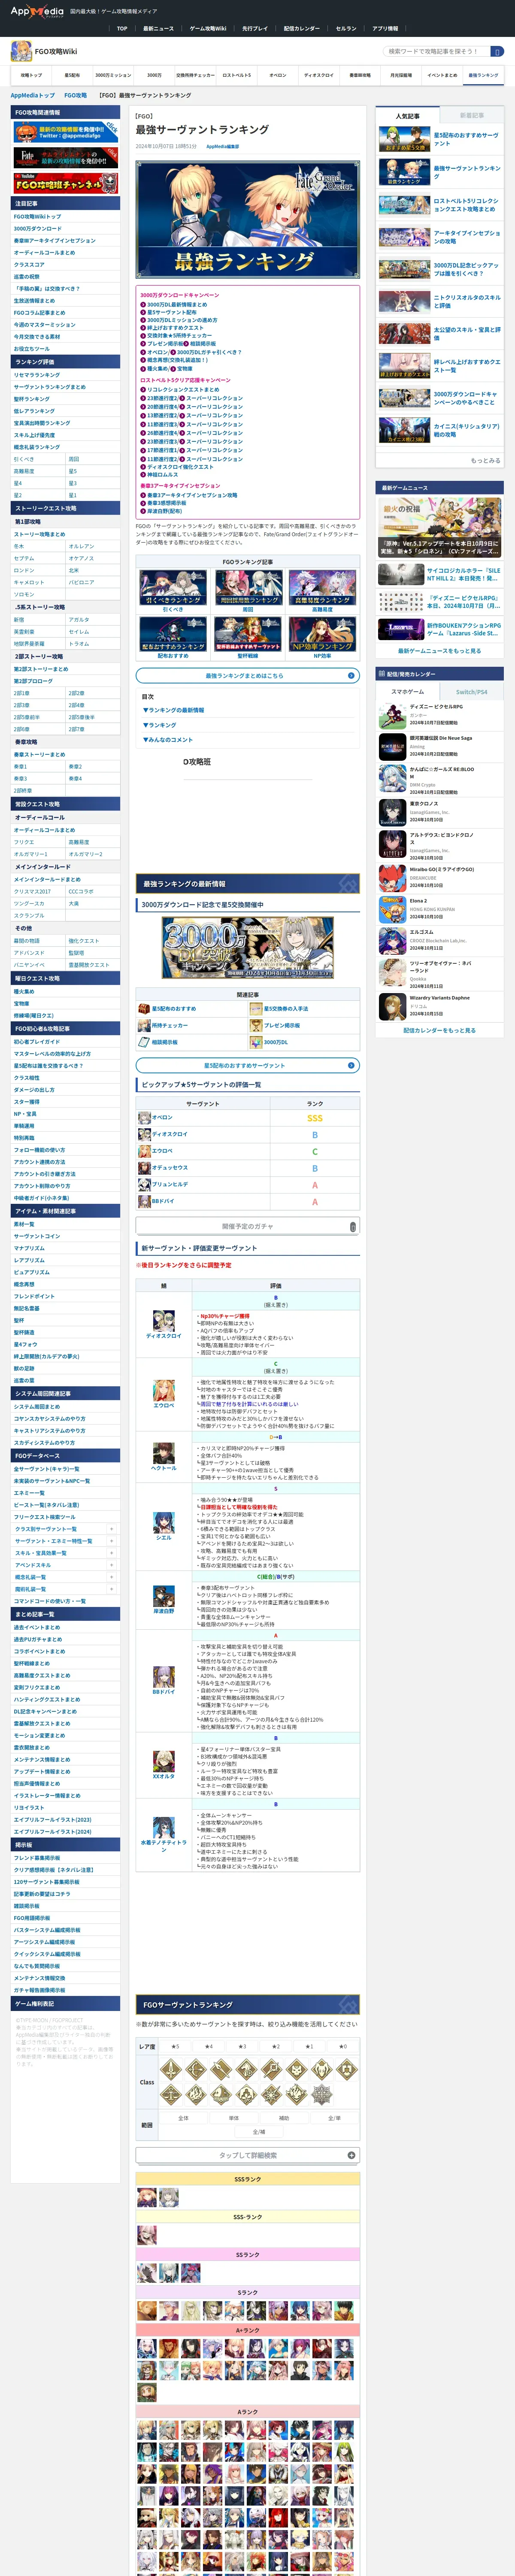Open 星5配布のおすすめサーヴァント arrow button
This screenshot has height=2576, width=515.
coord(247,1066)
